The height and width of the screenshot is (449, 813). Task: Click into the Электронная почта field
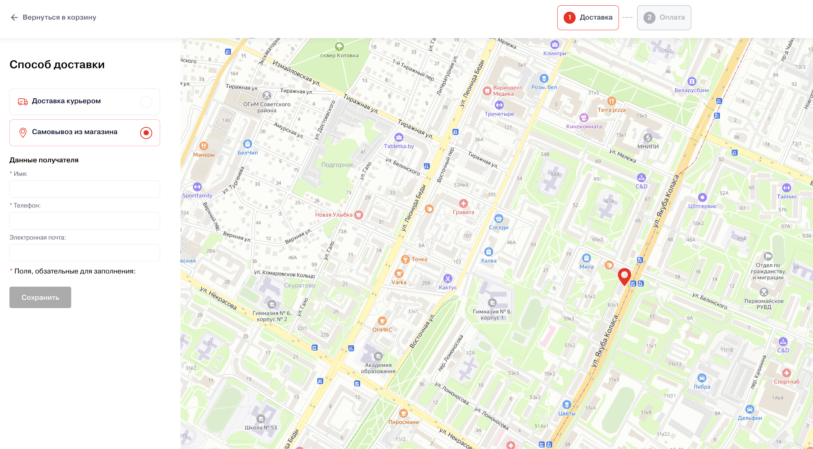click(85, 253)
